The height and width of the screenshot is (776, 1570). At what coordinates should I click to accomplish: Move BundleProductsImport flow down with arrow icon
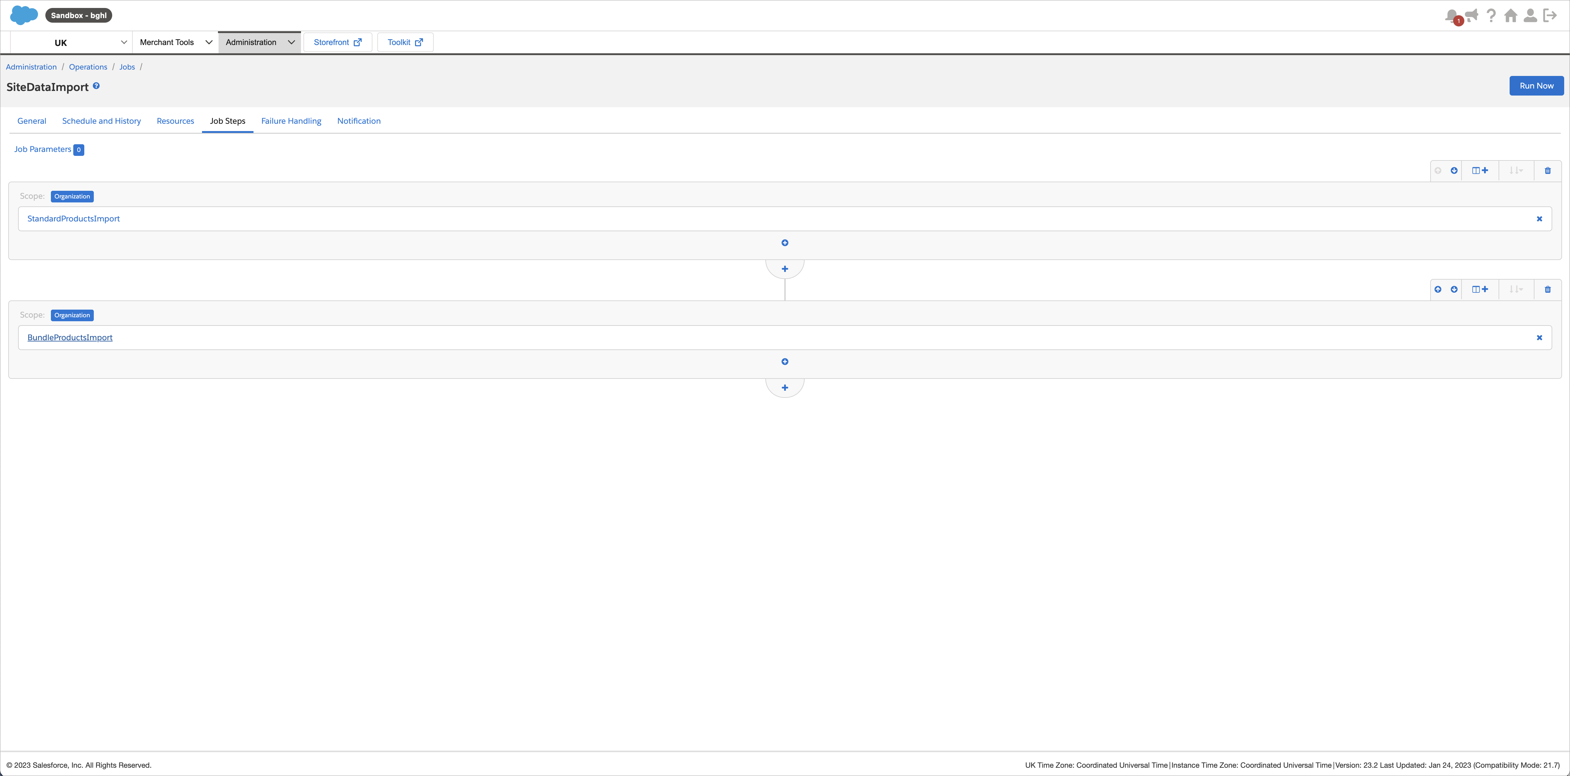pos(1454,289)
